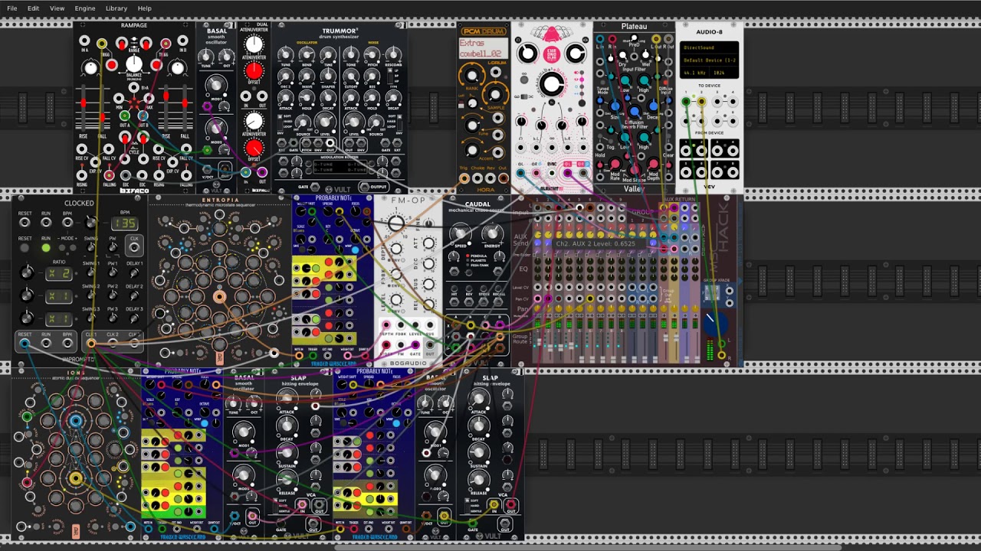This screenshot has height=551, width=981.
Task: Click the large center knob on Chronoblob
Action: (551, 83)
